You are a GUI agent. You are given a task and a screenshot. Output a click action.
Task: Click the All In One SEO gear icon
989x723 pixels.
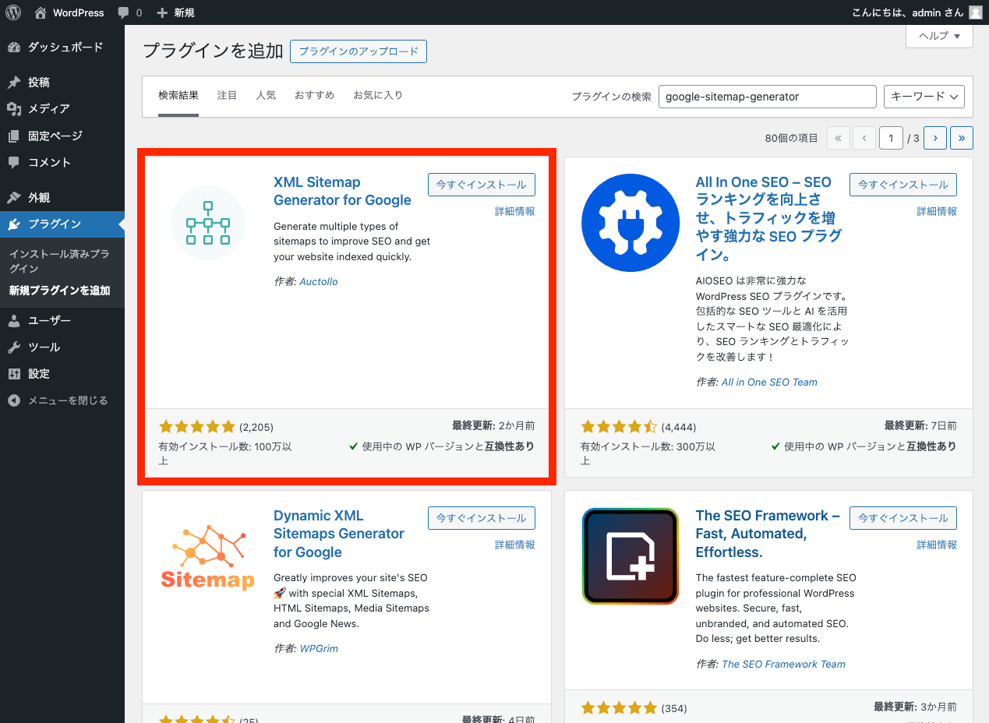(630, 223)
